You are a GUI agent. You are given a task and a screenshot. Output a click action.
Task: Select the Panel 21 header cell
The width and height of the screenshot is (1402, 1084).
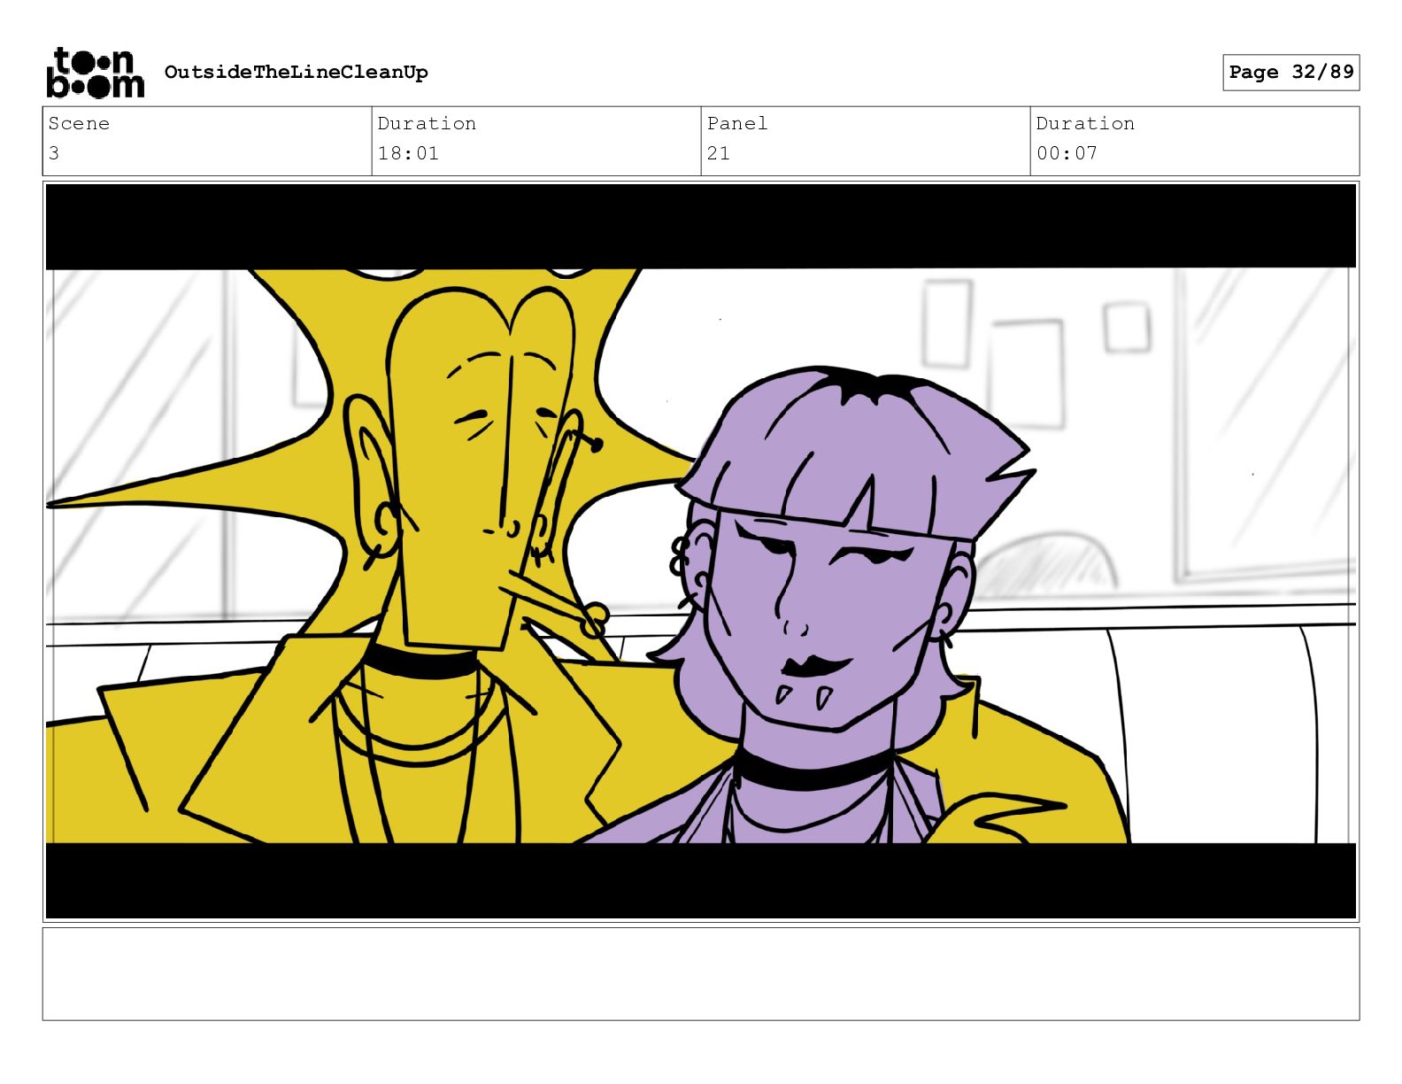pos(866,141)
